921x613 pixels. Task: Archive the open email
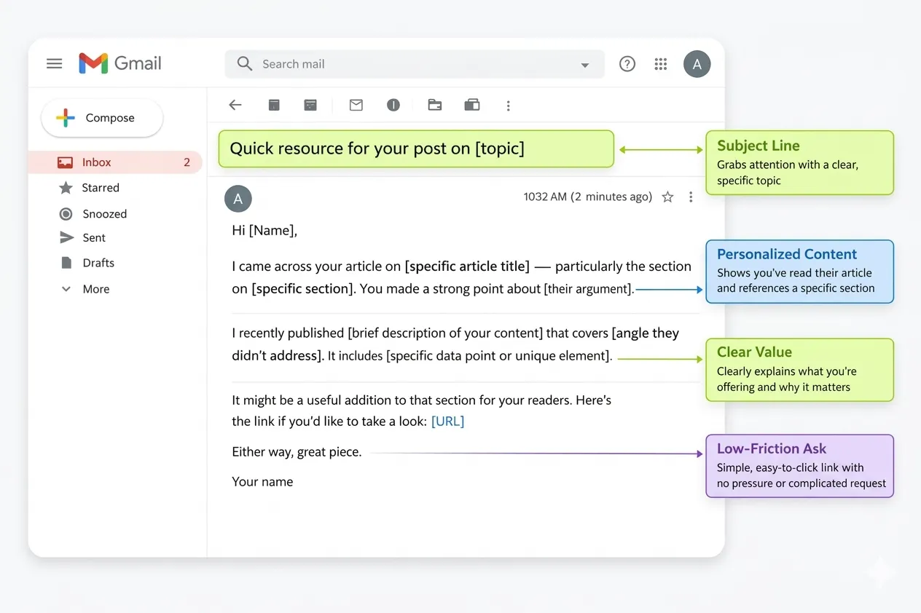[x=274, y=105]
